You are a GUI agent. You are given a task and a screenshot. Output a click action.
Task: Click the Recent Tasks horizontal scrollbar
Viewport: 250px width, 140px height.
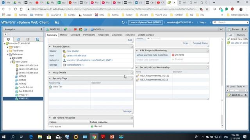coord(237,91)
